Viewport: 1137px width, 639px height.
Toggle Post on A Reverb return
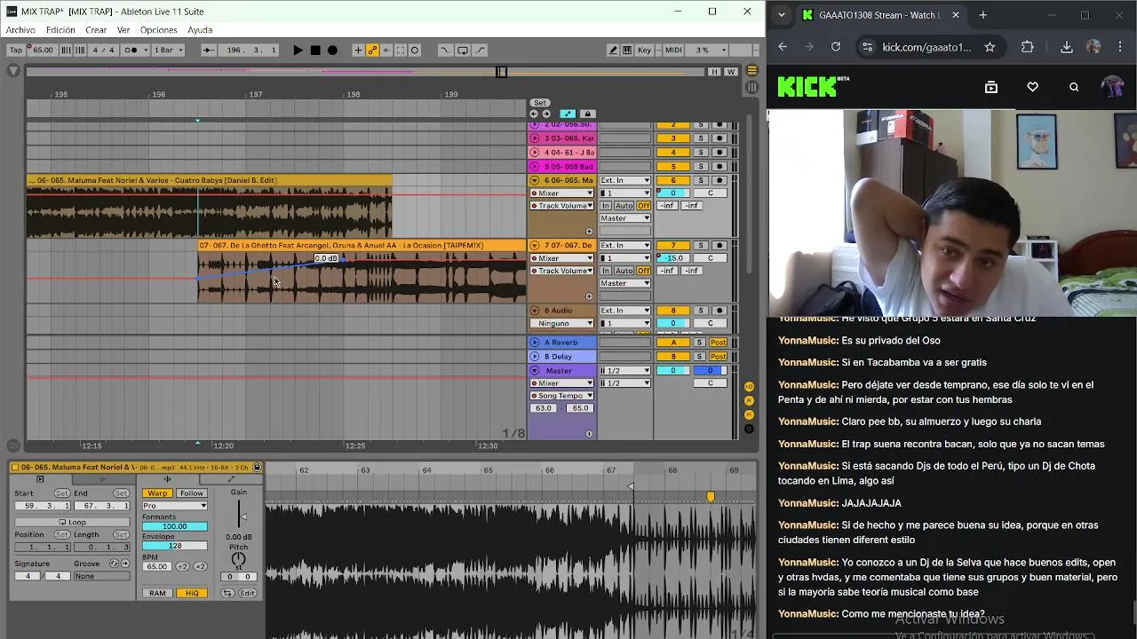[718, 343]
